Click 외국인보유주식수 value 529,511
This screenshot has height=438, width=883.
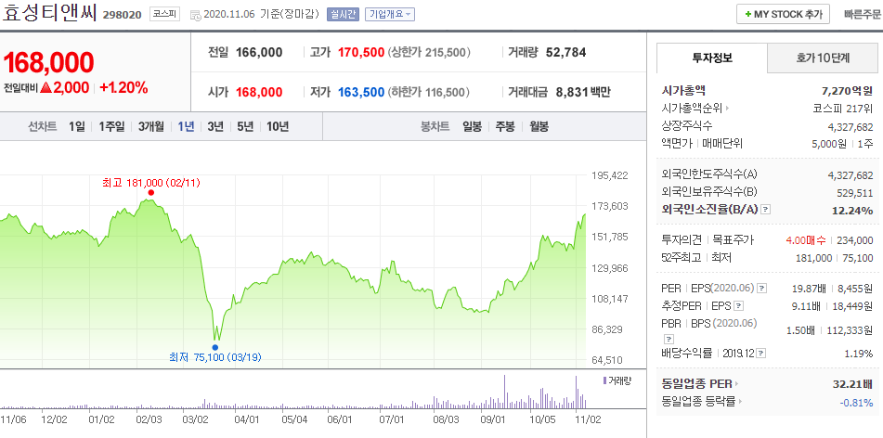(x=855, y=192)
